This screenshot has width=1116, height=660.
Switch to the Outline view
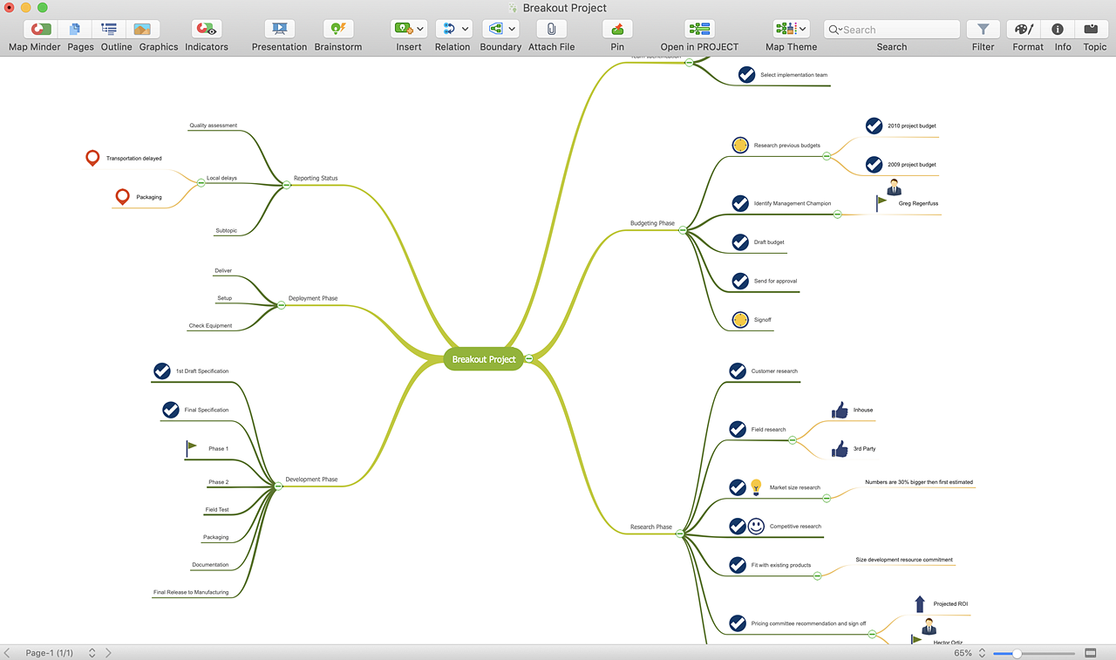[x=109, y=29]
